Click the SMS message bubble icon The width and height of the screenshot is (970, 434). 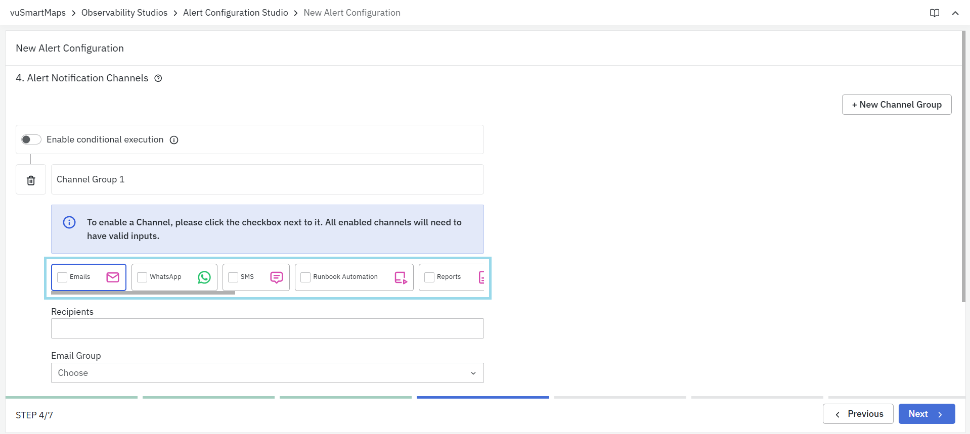(x=277, y=277)
